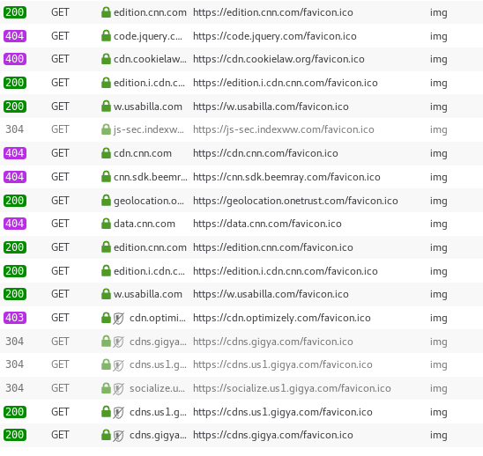This screenshot has width=483, height=456.
Task: Click the lock icon in the 200 cdns.gigya row
Action: [106, 435]
